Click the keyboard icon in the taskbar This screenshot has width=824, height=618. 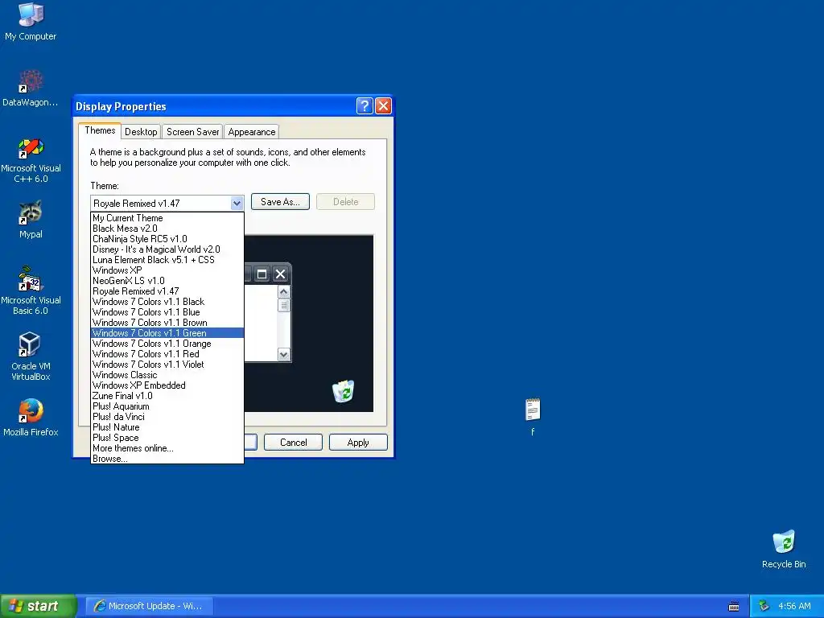coord(734,607)
